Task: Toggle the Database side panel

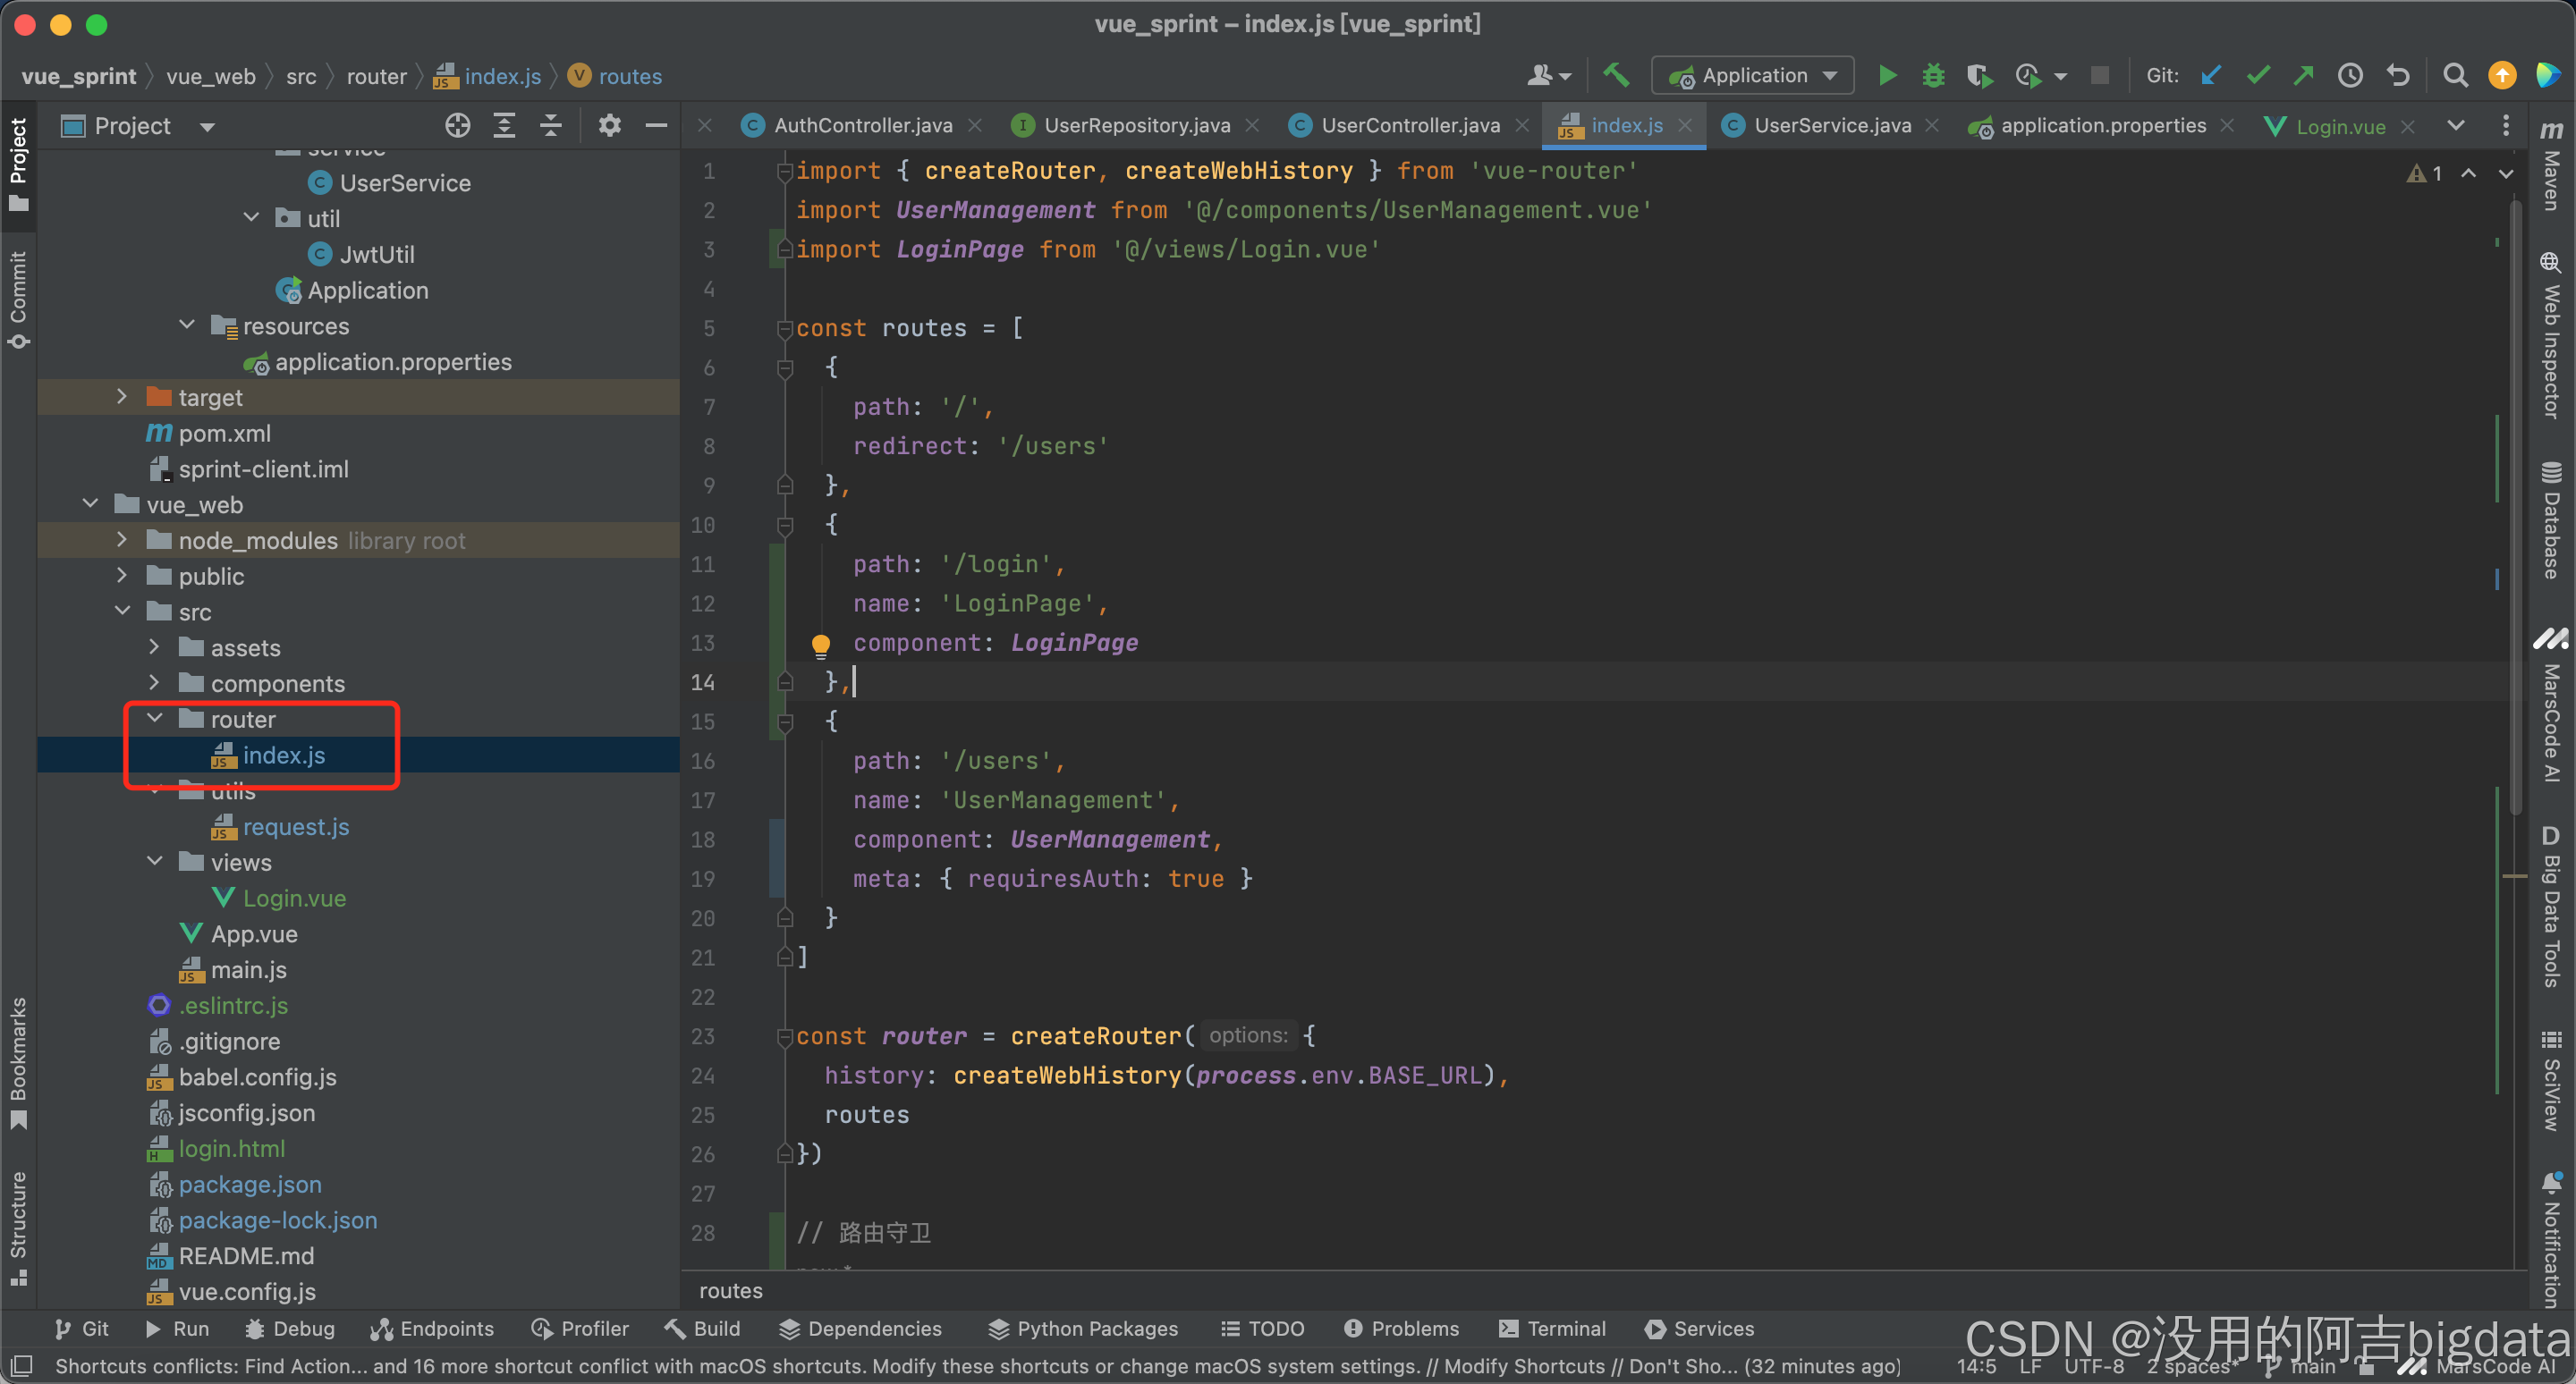Action: (x=2551, y=519)
